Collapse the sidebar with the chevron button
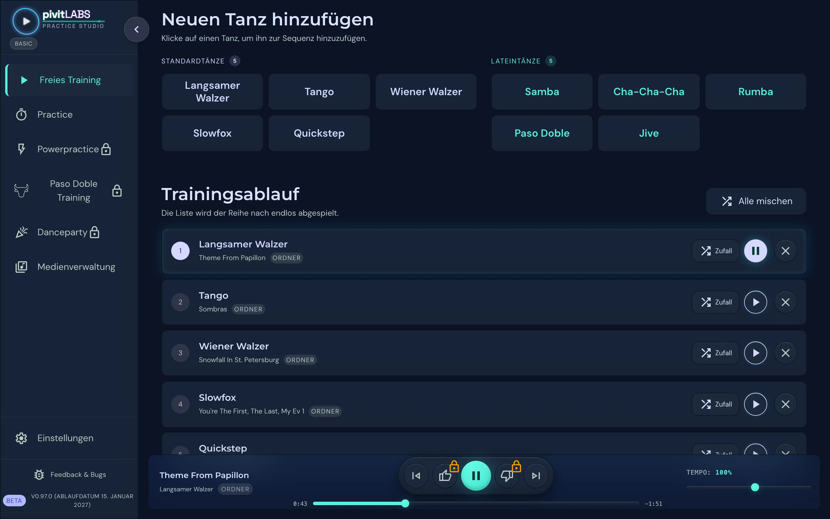 click(137, 29)
